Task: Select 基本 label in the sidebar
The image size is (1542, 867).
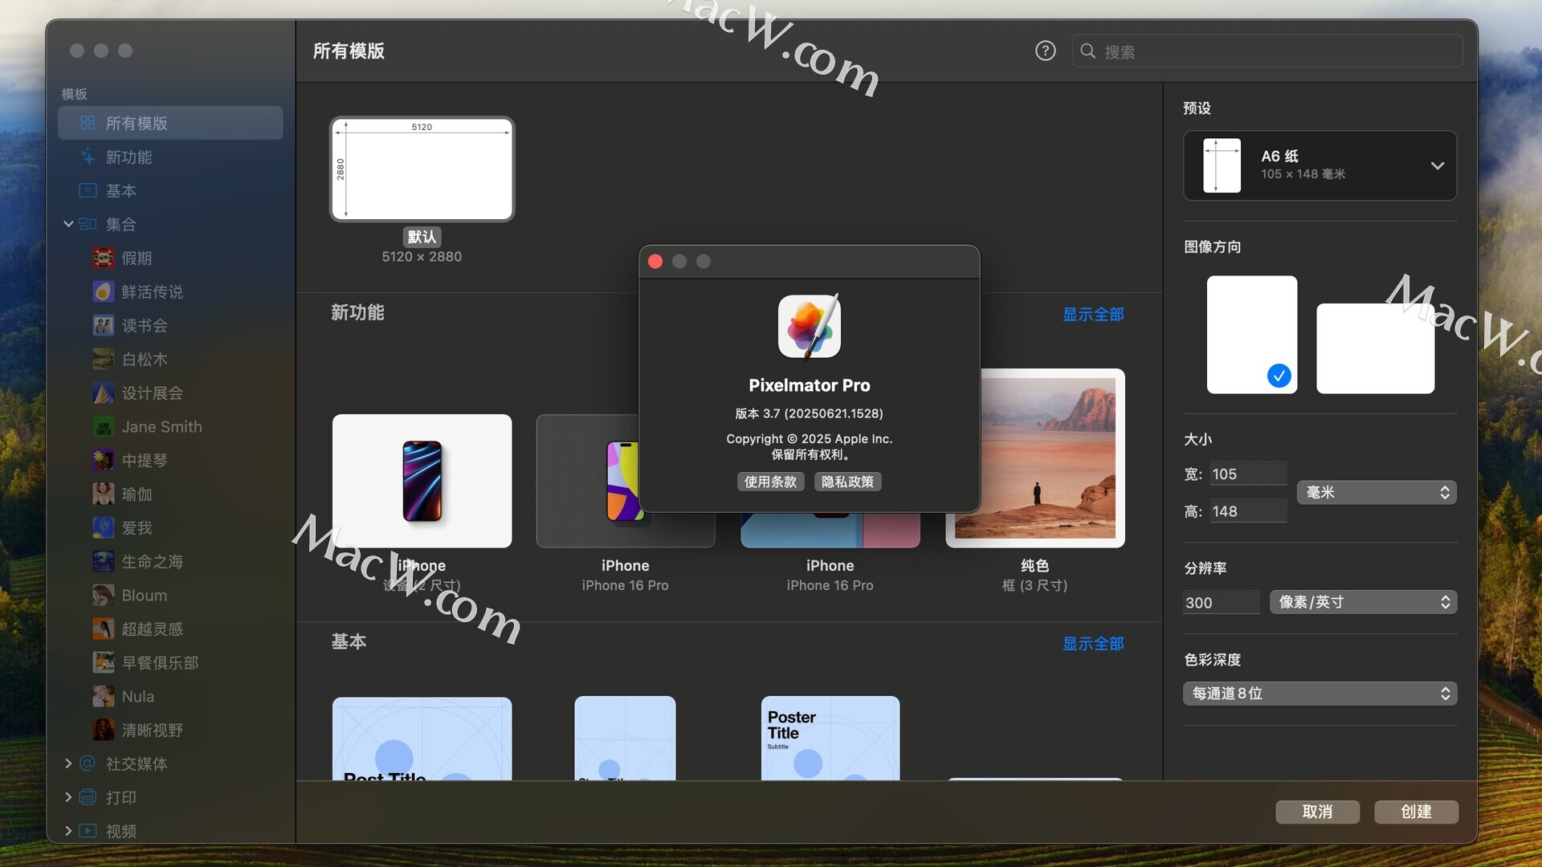Action: (121, 190)
